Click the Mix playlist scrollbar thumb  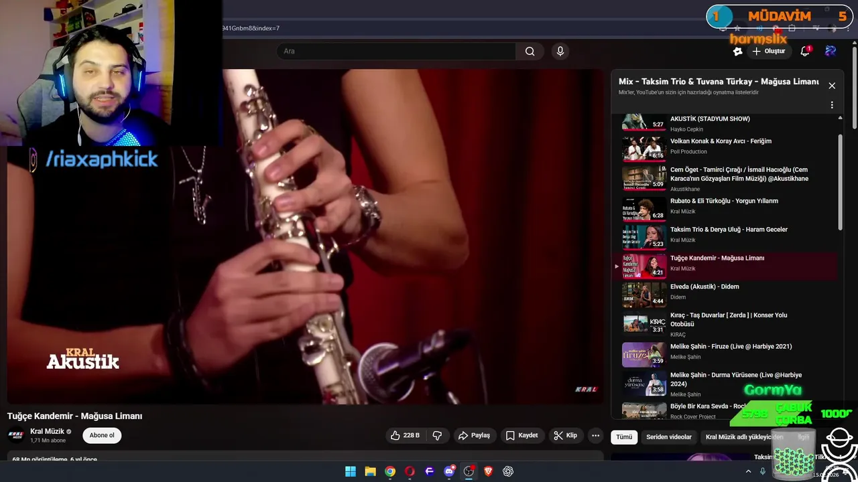[840, 181]
